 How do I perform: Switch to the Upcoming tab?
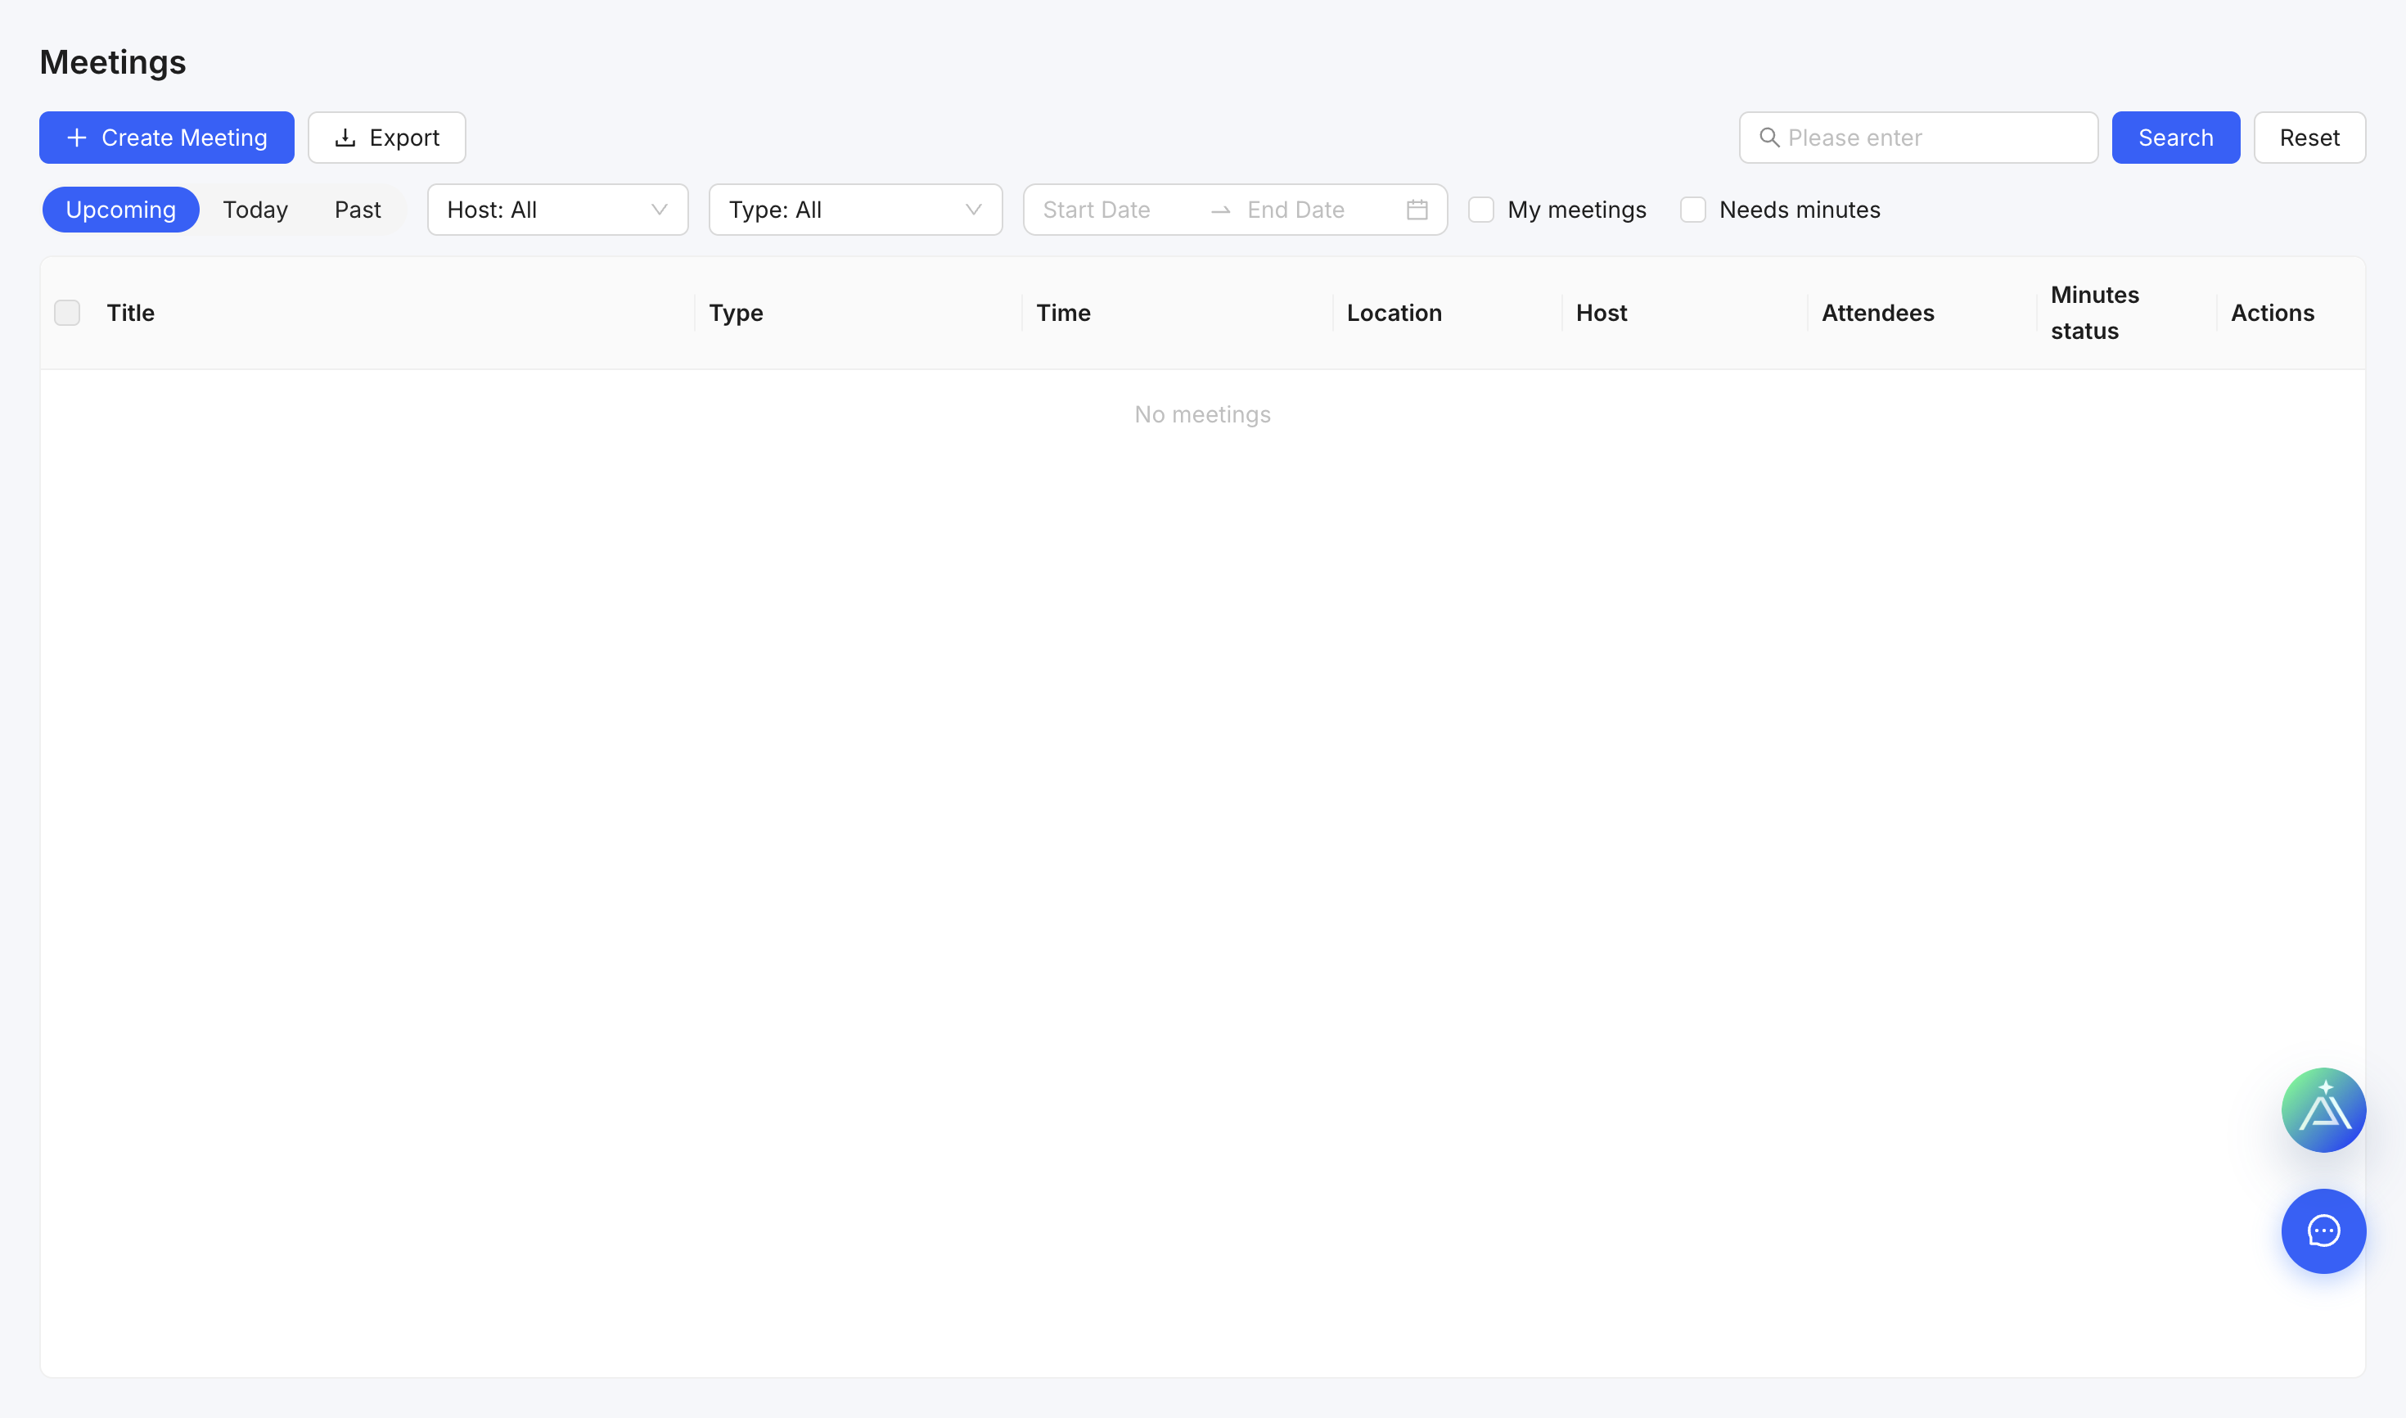(120, 210)
